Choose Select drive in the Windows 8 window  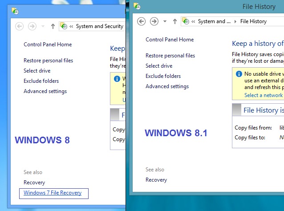[x=37, y=71]
